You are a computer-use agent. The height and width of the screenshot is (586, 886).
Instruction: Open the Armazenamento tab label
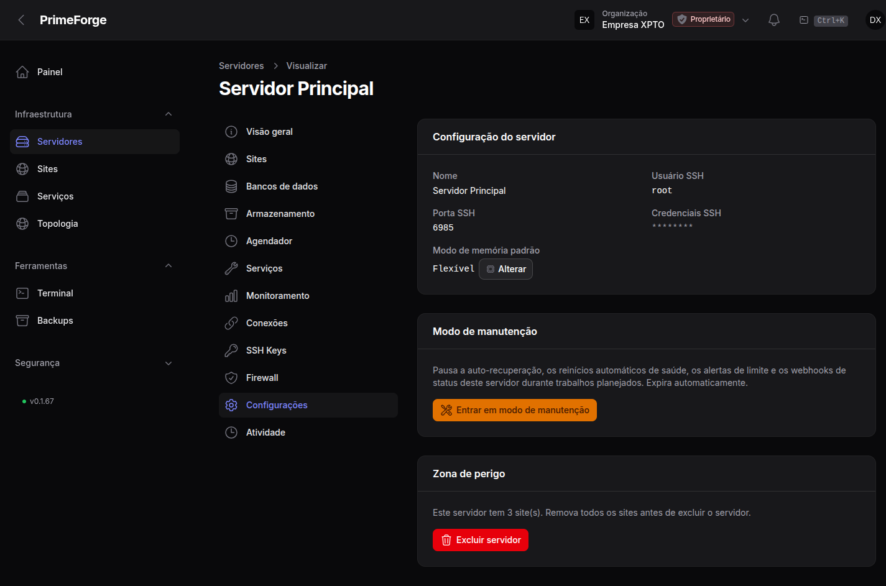click(x=280, y=214)
